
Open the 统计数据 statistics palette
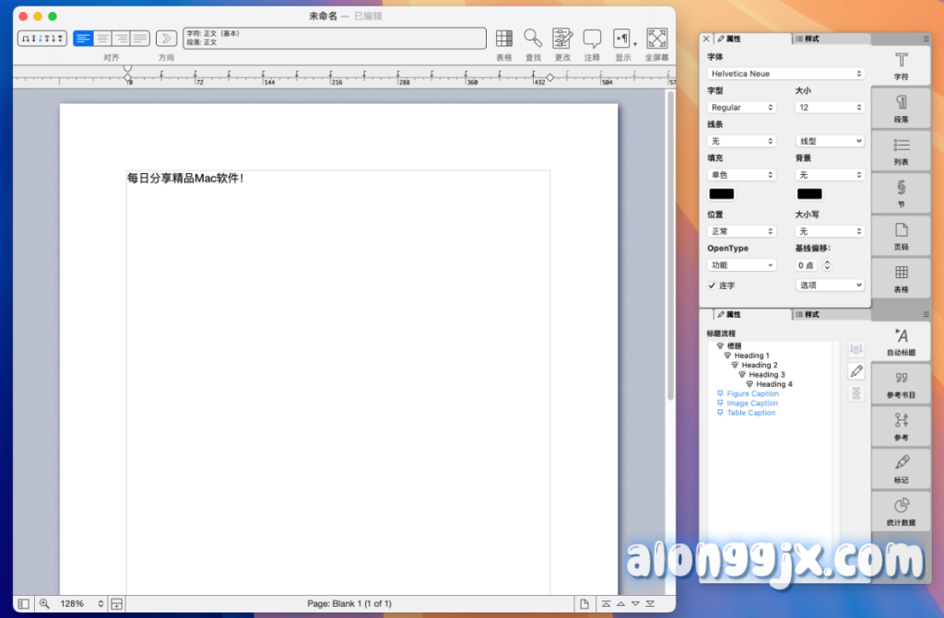point(901,510)
